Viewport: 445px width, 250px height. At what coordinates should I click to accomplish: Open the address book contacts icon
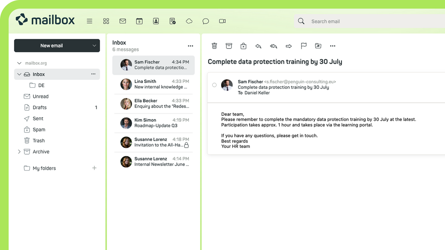(x=156, y=21)
